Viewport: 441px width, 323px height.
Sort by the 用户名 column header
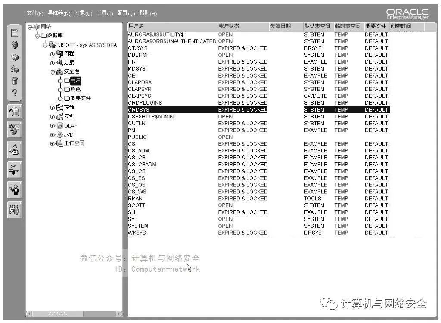[x=172, y=26]
